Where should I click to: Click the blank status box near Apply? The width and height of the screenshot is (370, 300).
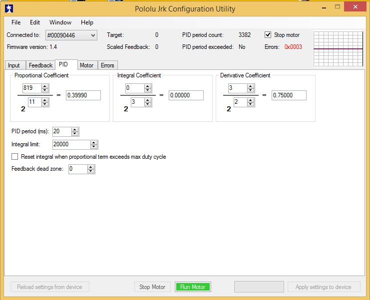(x=259, y=287)
